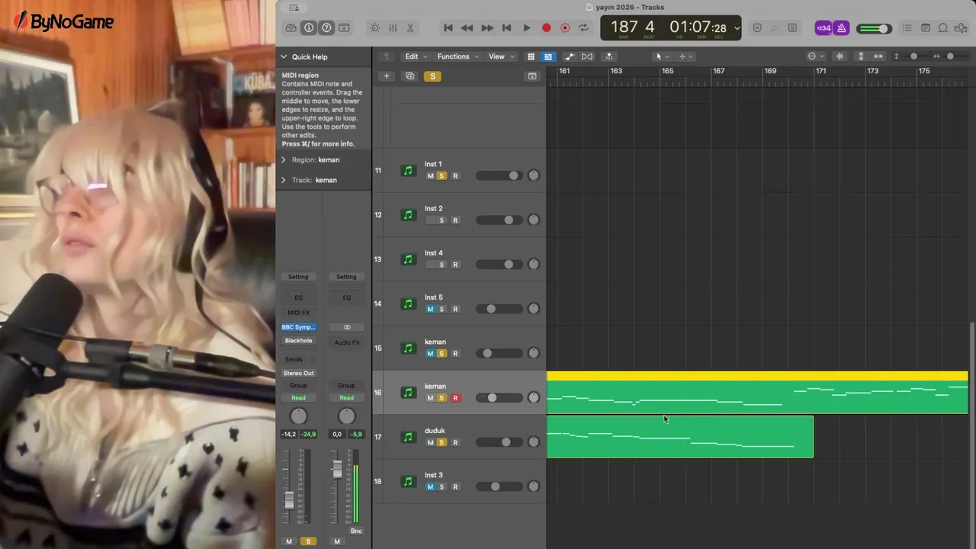Open the media Browsers icon
The width and height of the screenshot is (976, 549).
click(962, 27)
